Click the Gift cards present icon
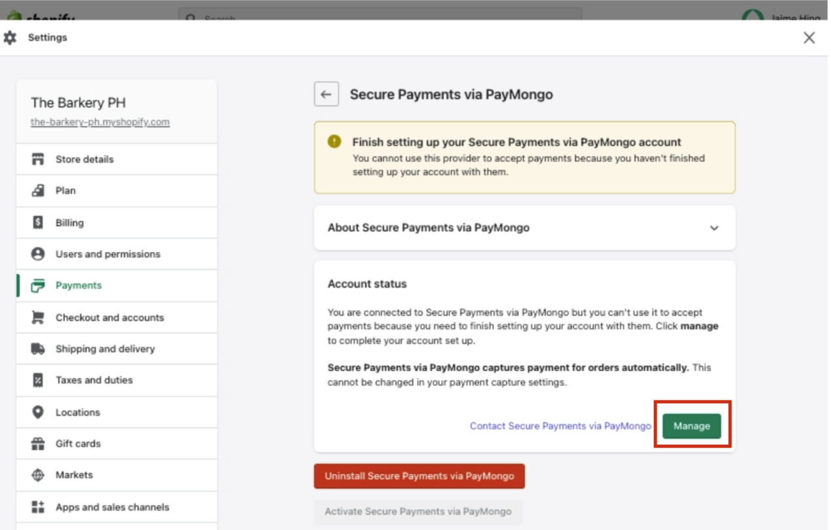The image size is (831, 530). (38, 444)
